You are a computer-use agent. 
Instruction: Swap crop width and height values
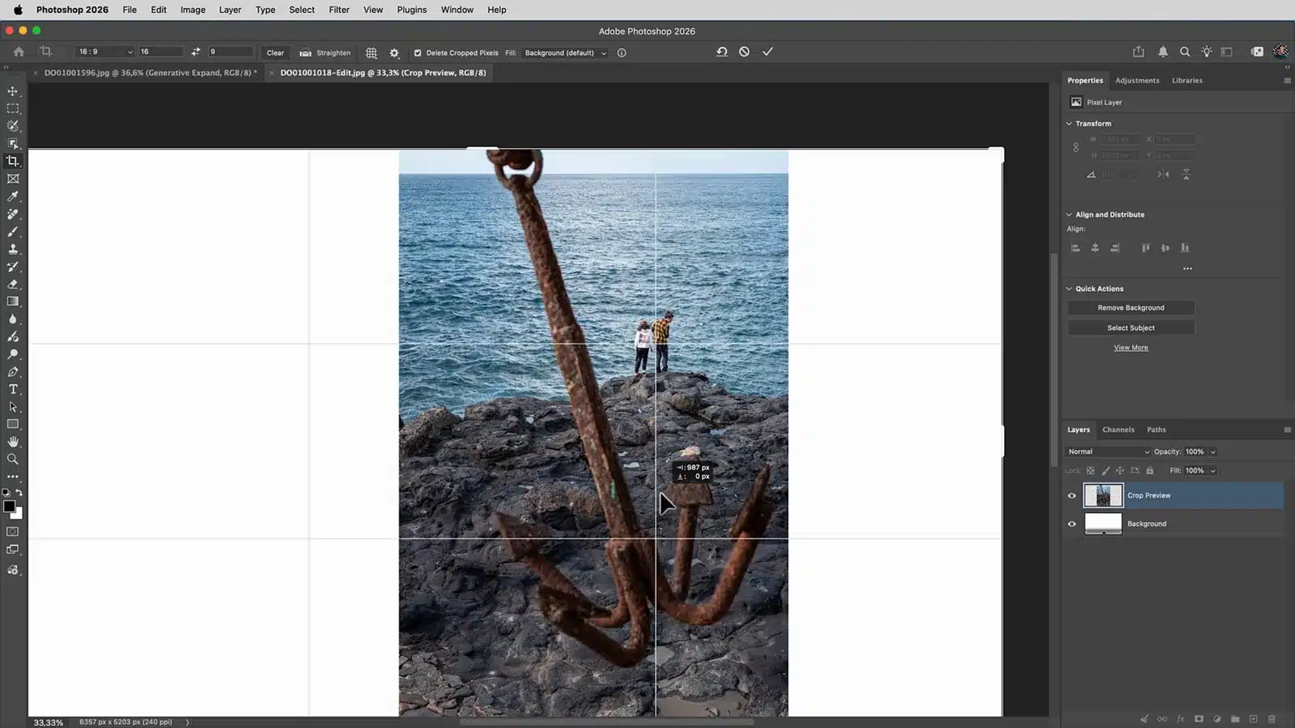[x=196, y=52]
